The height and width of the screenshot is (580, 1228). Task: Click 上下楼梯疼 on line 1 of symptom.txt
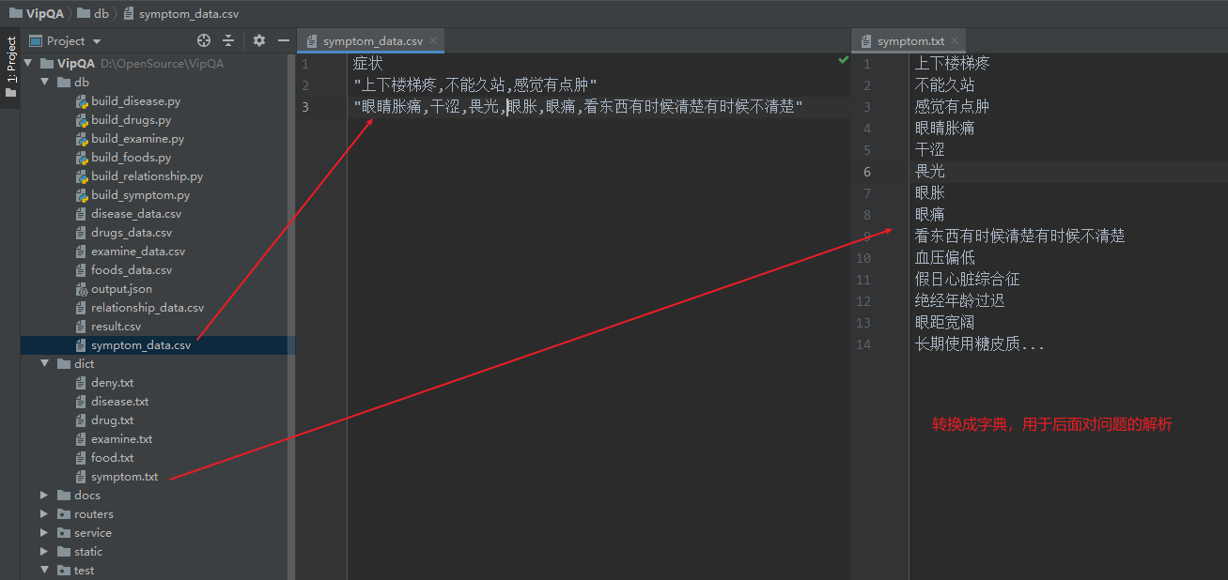point(952,63)
